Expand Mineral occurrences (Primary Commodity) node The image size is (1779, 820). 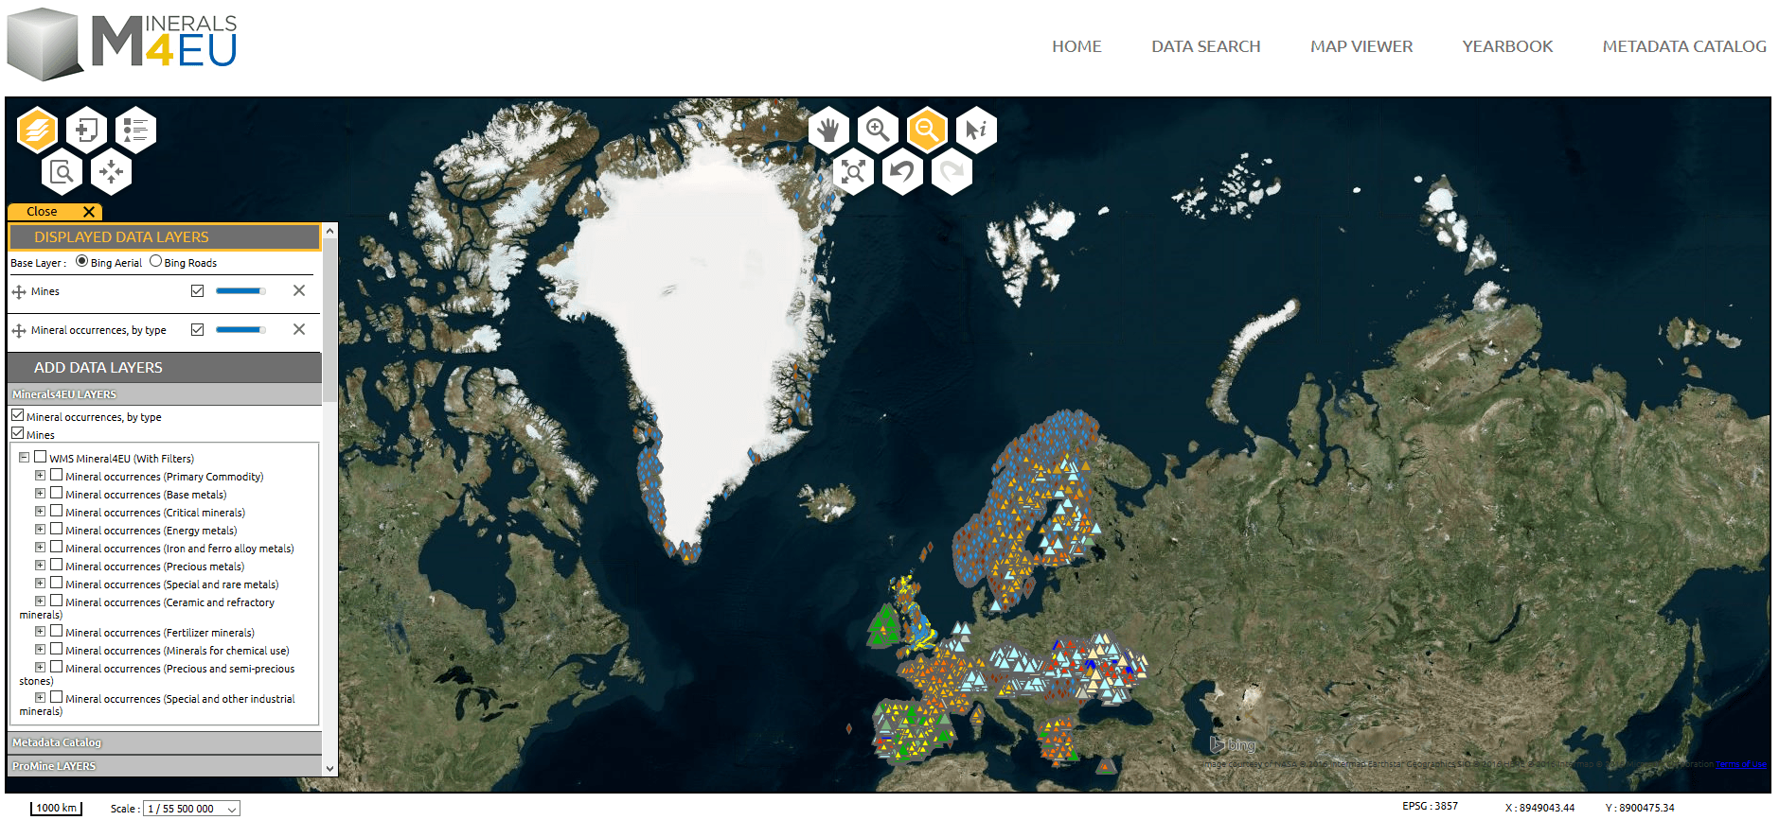pyautogui.click(x=40, y=476)
